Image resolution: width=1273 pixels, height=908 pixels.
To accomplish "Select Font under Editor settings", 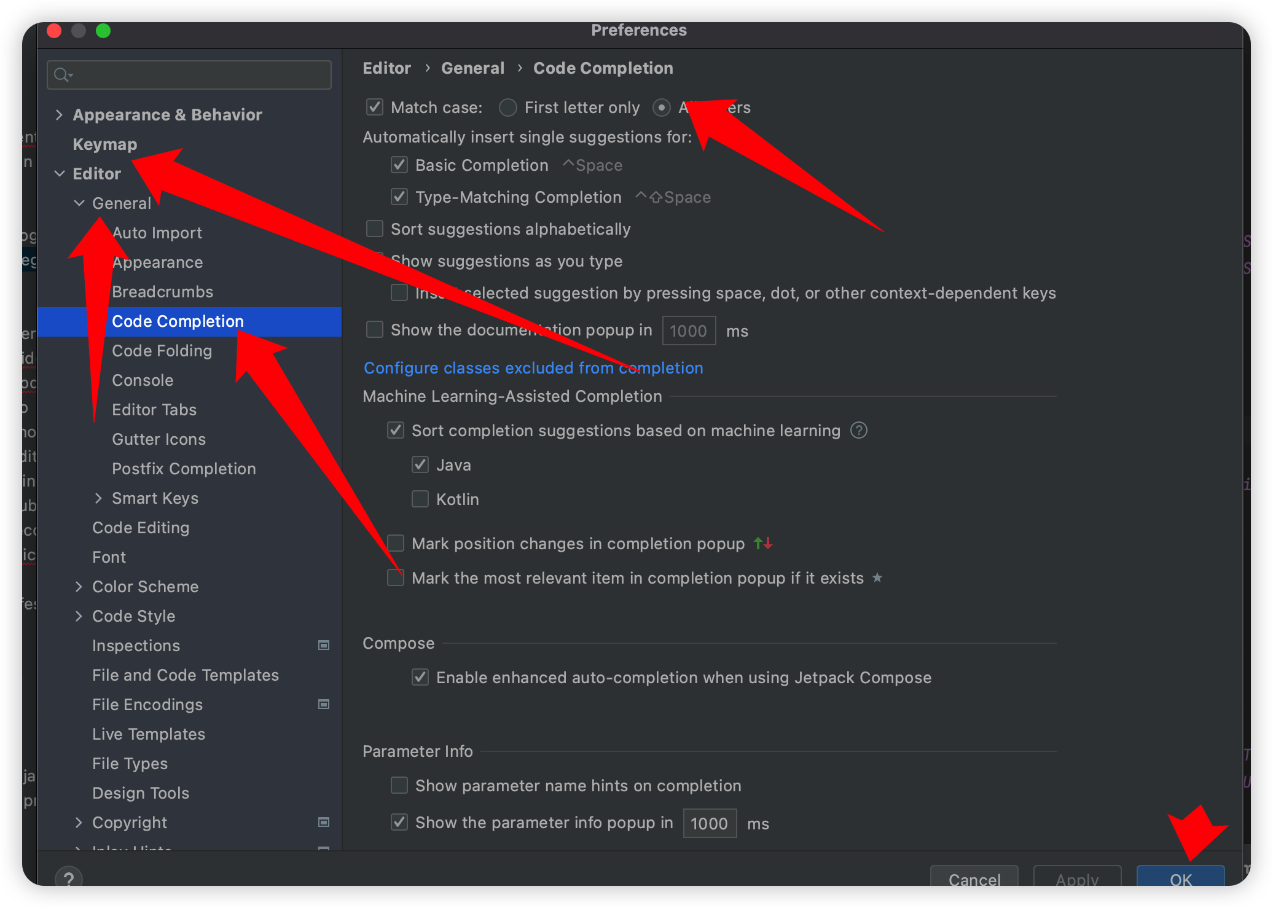I will click(109, 556).
